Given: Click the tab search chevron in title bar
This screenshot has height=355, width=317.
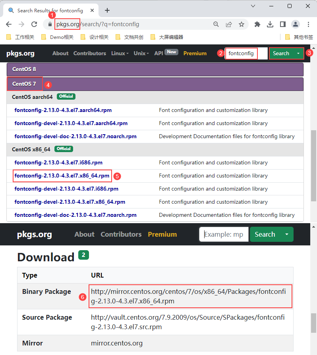Looking at the screenshot, I should [x=253, y=6].
